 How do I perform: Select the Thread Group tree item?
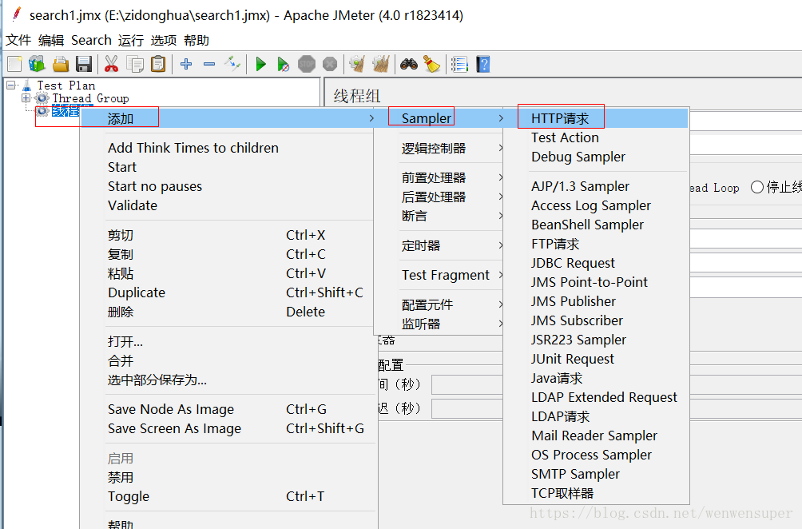point(90,98)
